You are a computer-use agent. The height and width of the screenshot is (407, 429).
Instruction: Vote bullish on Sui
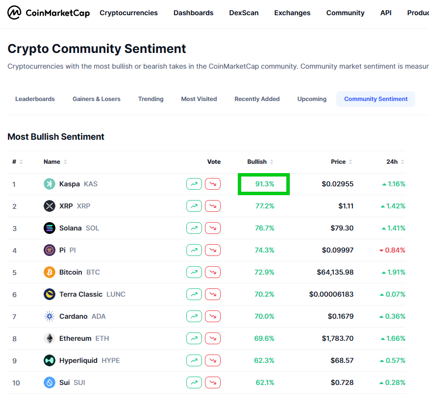tap(194, 382)
